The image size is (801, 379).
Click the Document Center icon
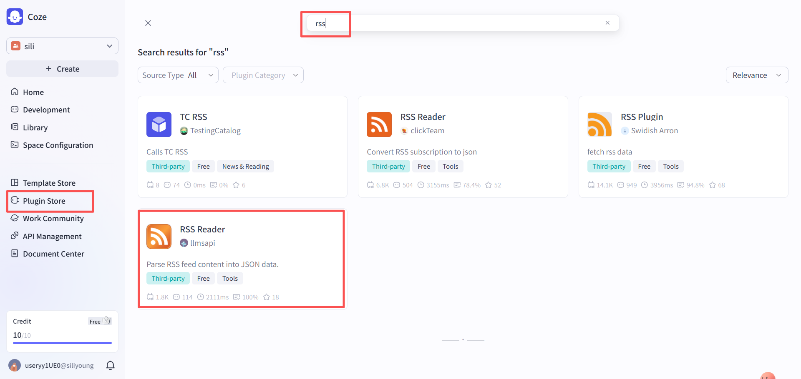15,253
